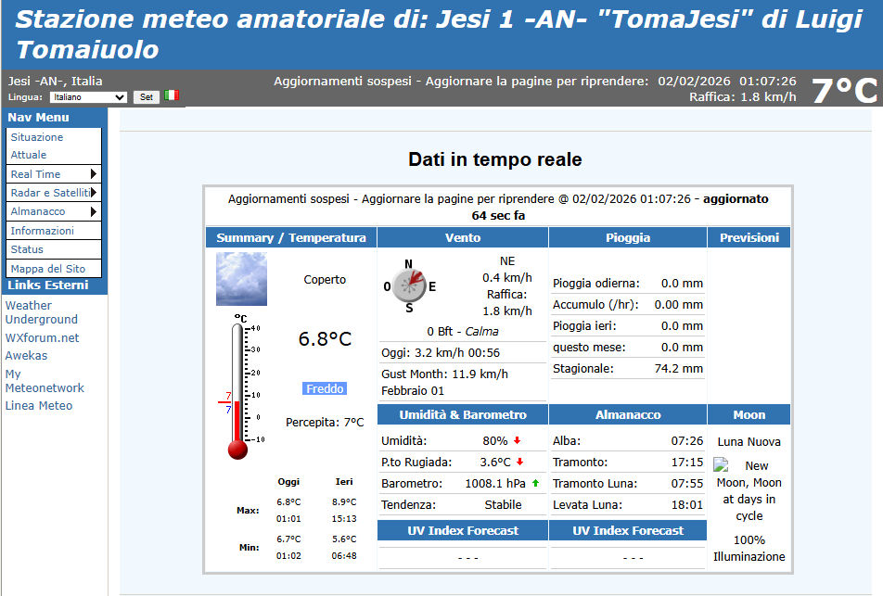Open Situazione Attuale menu item

point(37,146)
